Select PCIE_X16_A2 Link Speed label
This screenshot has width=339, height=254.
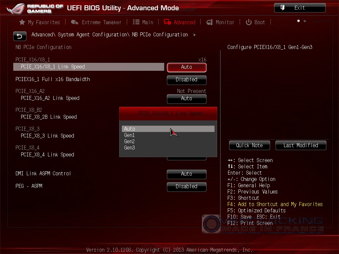click(x=50, y=98)
